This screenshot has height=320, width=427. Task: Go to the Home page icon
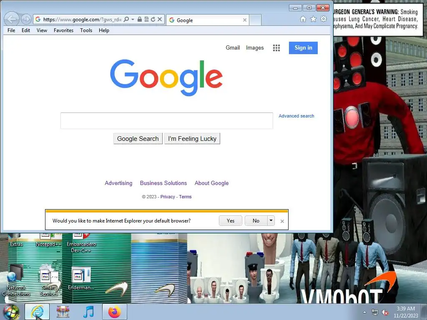pyautogui.click(x=303, y=19)
